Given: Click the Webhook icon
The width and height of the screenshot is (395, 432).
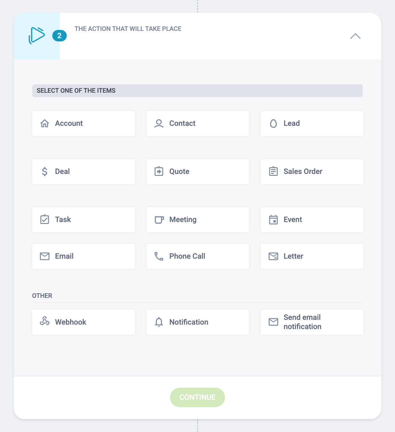Looking at the screenshot, I should pos(45,321).
